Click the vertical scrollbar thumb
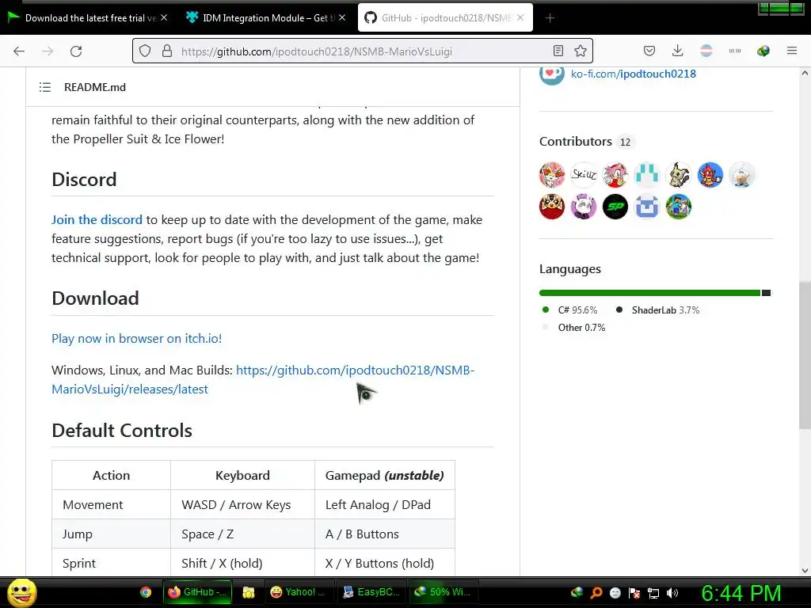The height and width of the screenshot is (608, 811). (805, 355)
